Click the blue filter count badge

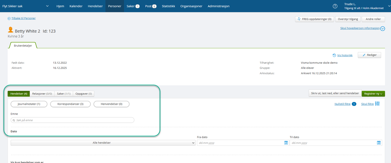[x=354, y=104]
